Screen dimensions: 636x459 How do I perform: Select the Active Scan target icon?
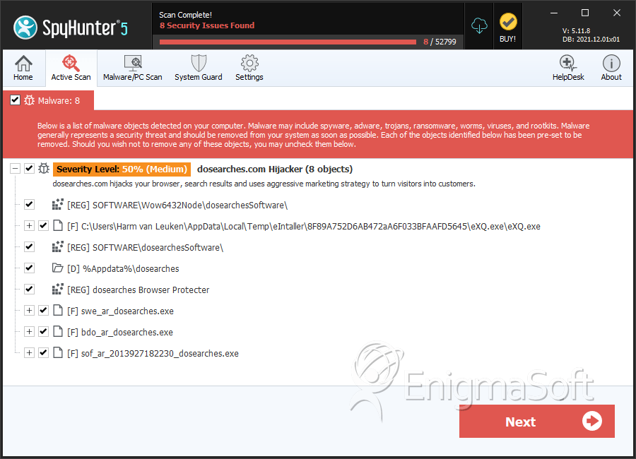click(71, 63)
